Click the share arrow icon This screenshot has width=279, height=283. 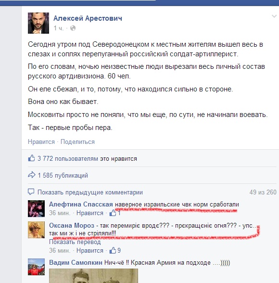(x=32, y=175)
